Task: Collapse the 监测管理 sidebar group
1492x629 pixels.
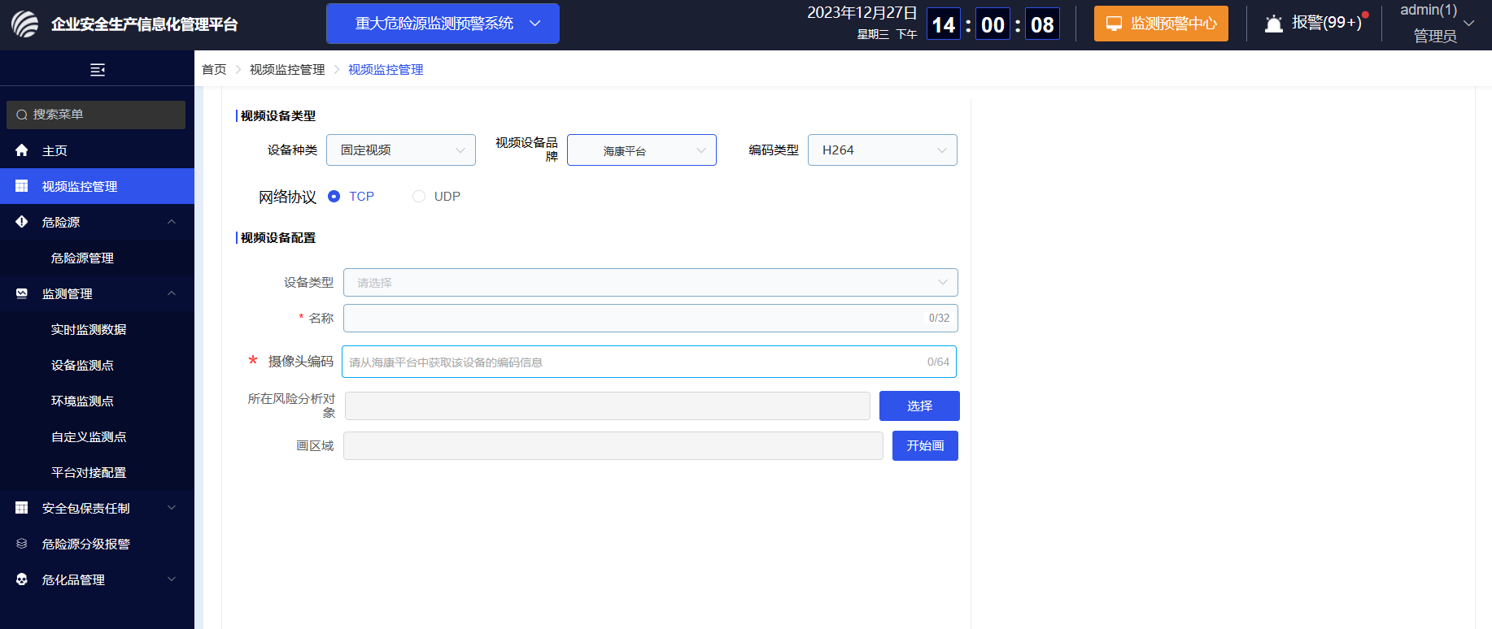Action: pos(172,293)
